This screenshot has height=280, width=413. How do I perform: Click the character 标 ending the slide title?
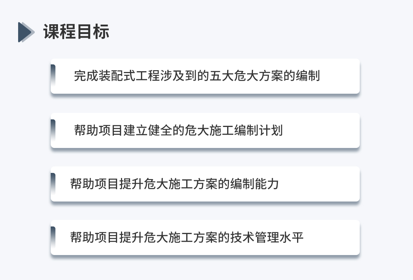tap(101, 32)
